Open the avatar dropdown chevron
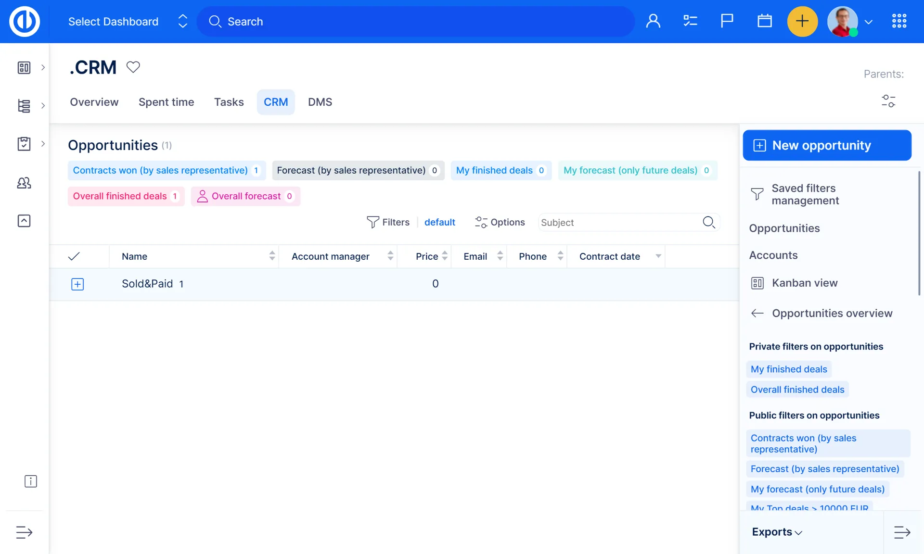Viewport: 924px width, 554px height. pos(869,22)
